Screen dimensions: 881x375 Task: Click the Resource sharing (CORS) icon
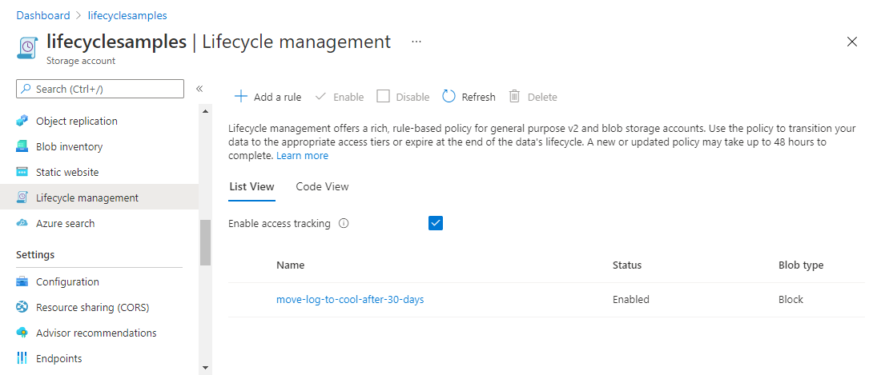(x=22, y=308)
